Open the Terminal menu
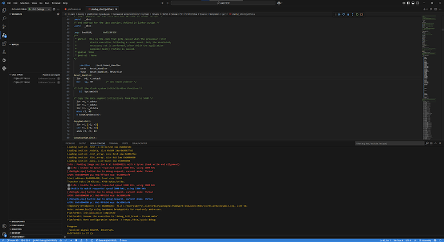The image size is (444, 242). click(56, 3)
